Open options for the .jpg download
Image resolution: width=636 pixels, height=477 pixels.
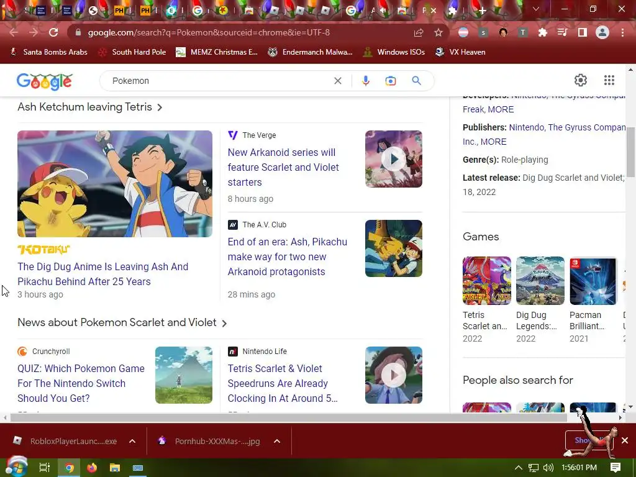tap(277, 441)
